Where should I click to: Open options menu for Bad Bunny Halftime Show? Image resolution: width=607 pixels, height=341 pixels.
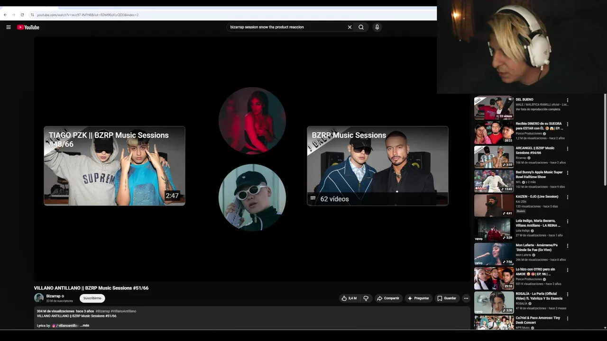click(567, 173)
